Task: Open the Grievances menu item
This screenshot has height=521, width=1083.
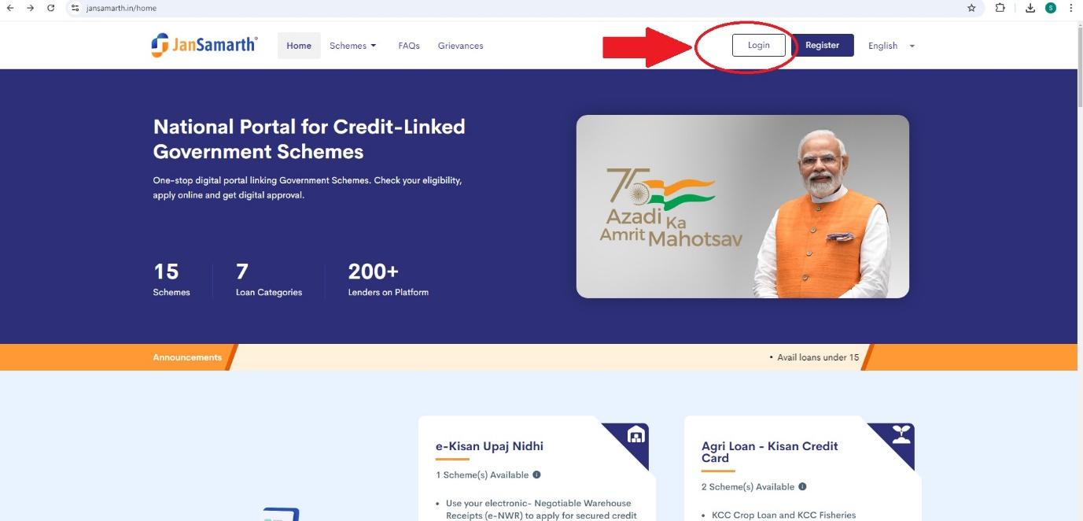Action: coord(461,46)
